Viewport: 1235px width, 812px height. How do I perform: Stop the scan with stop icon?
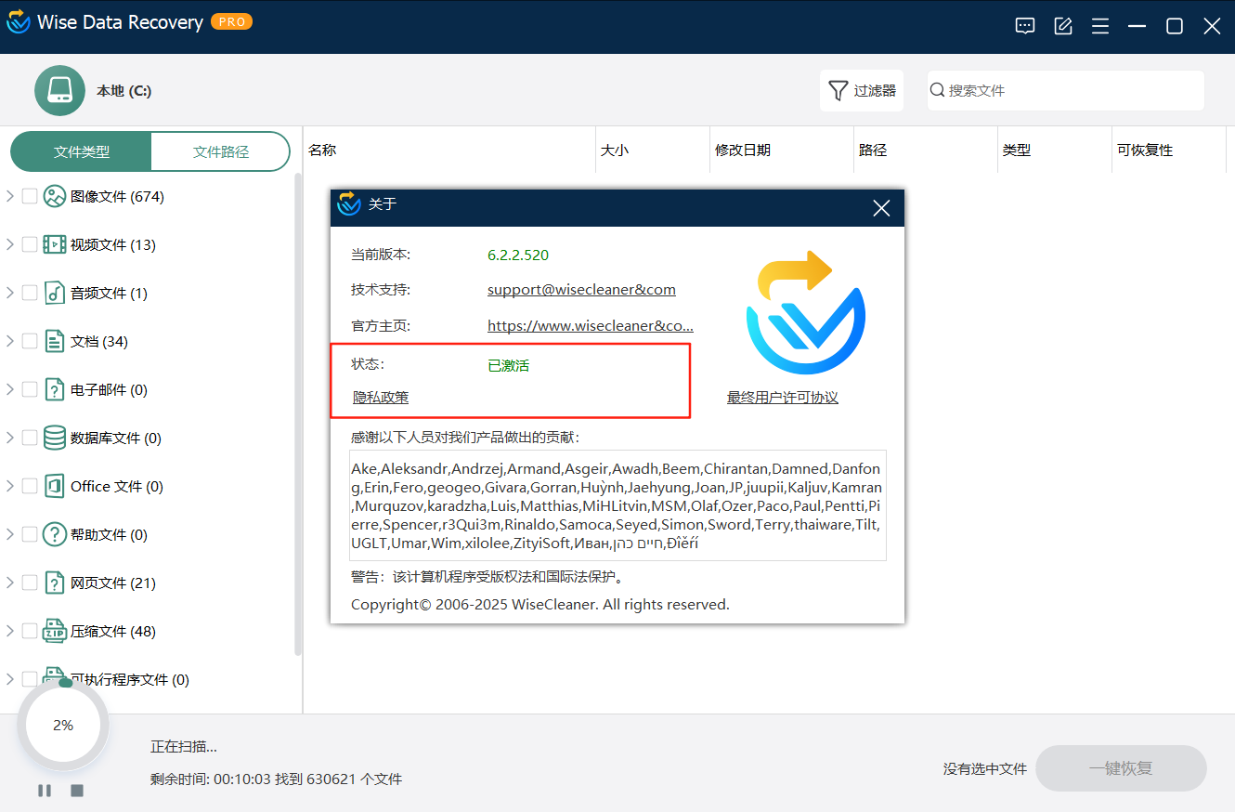pos(77,791)
